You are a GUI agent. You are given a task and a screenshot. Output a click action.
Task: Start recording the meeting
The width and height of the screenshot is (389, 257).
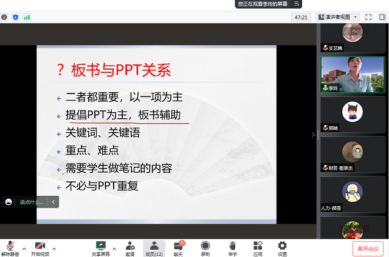[x=205, y=248]
